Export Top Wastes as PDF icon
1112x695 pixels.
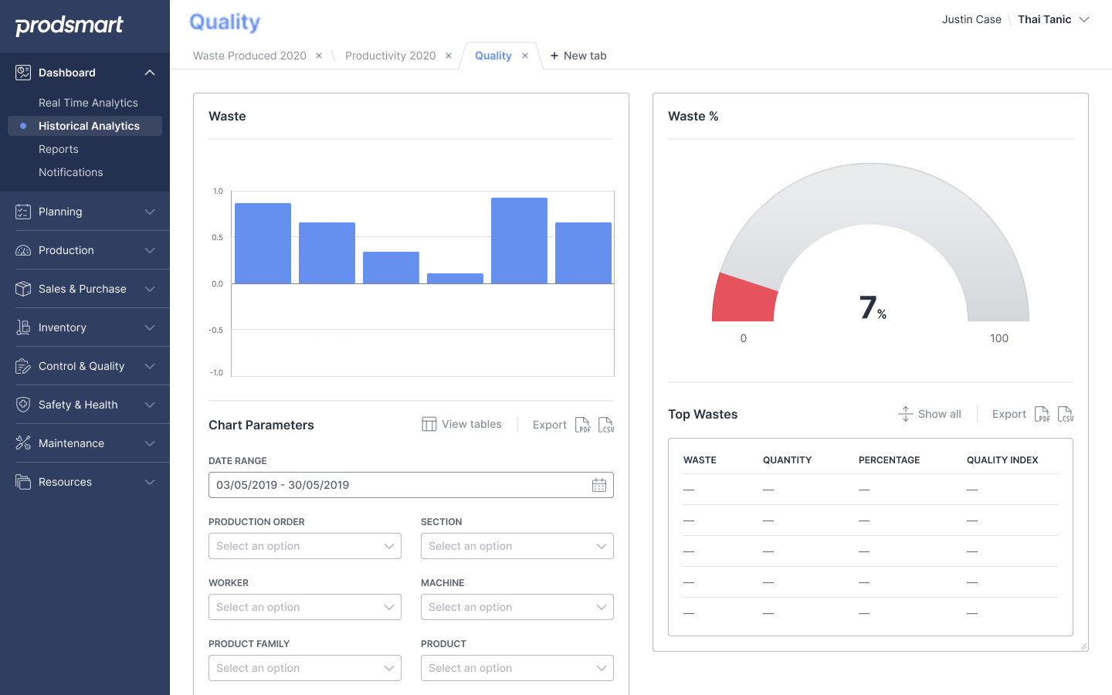click(x=1042, y=414)
